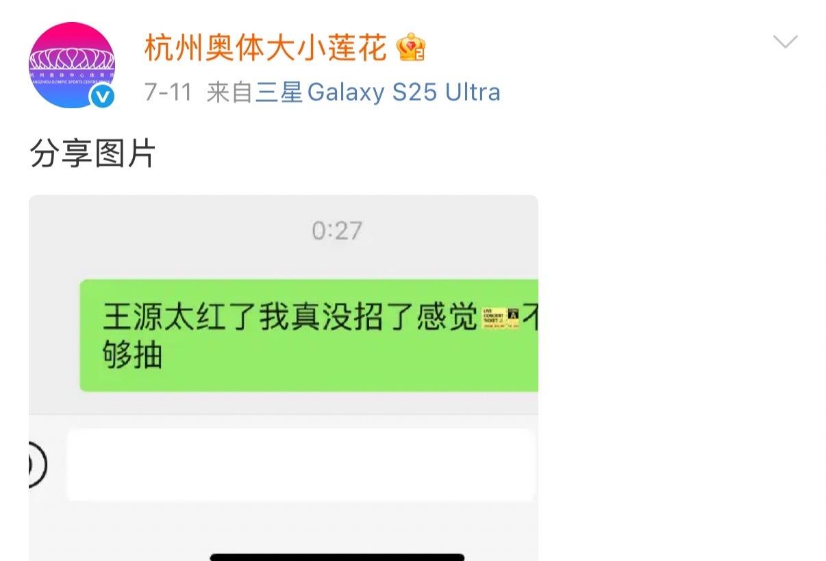Tap the black home indicator bar
Image resolution: width=826 pixels, height=561 pixels.
pos(337,557)
